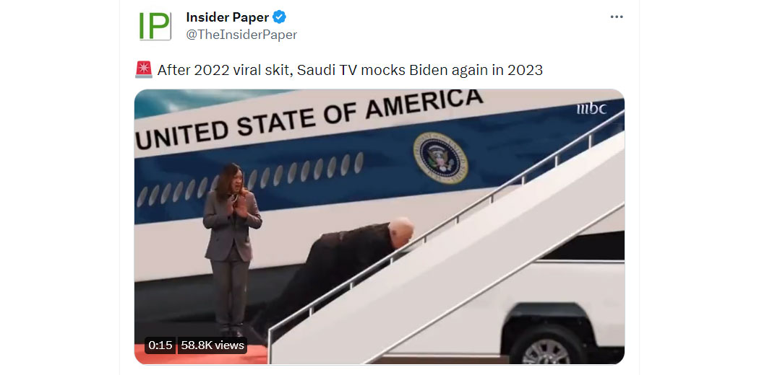
Task: Click the 2023 text in the tweet
Action: [526, 70]
